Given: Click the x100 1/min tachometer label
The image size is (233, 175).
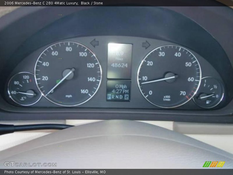Looking at the screenshot, I should [166, 97].
